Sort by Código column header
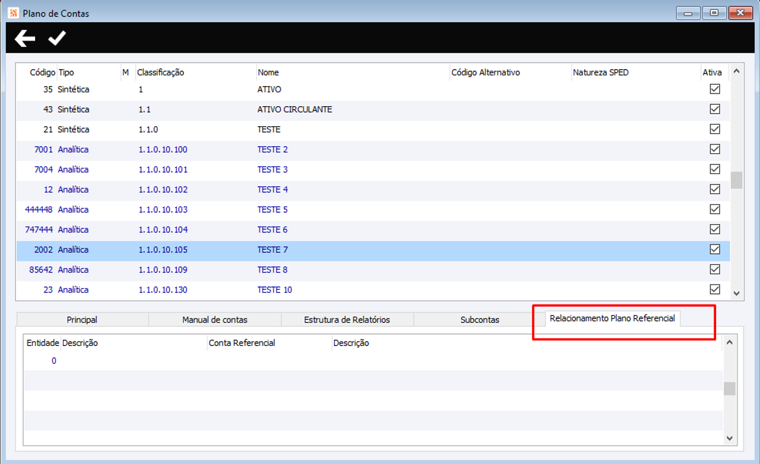This screenshot has height=464, width=760. [x=43, y=72]
